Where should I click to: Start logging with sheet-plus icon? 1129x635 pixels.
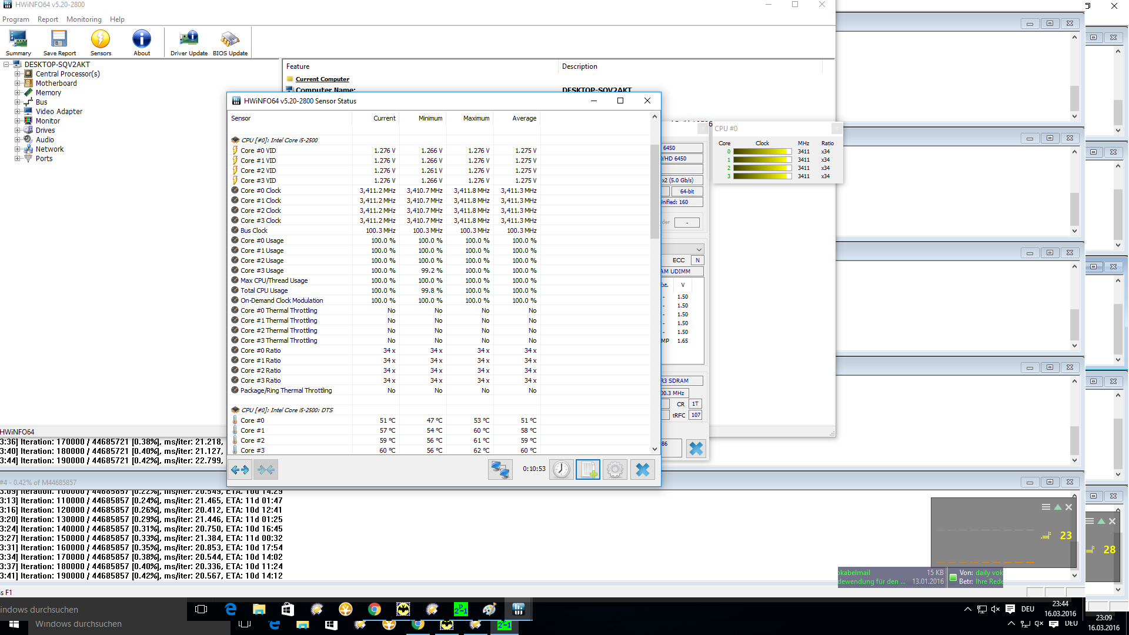(588, 469)
